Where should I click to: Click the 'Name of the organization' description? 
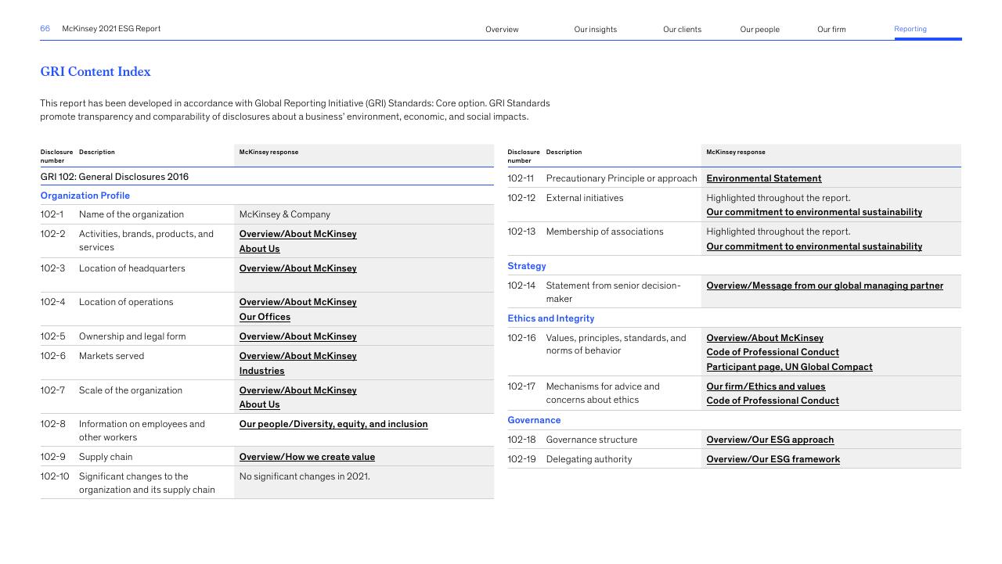(x=132, y=214)
